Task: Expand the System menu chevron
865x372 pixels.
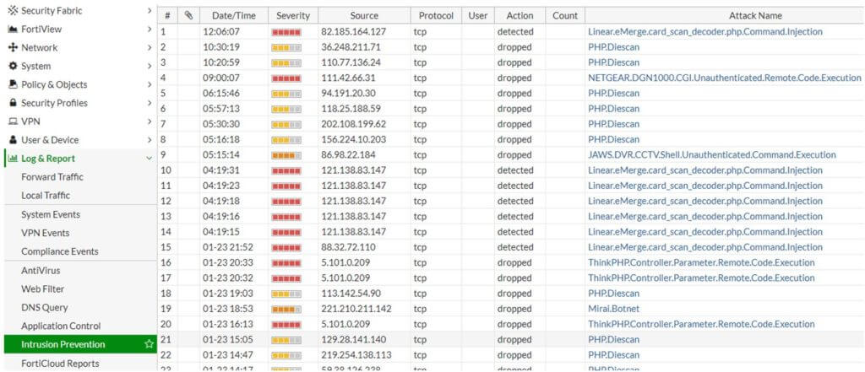Action: (150, 66)
